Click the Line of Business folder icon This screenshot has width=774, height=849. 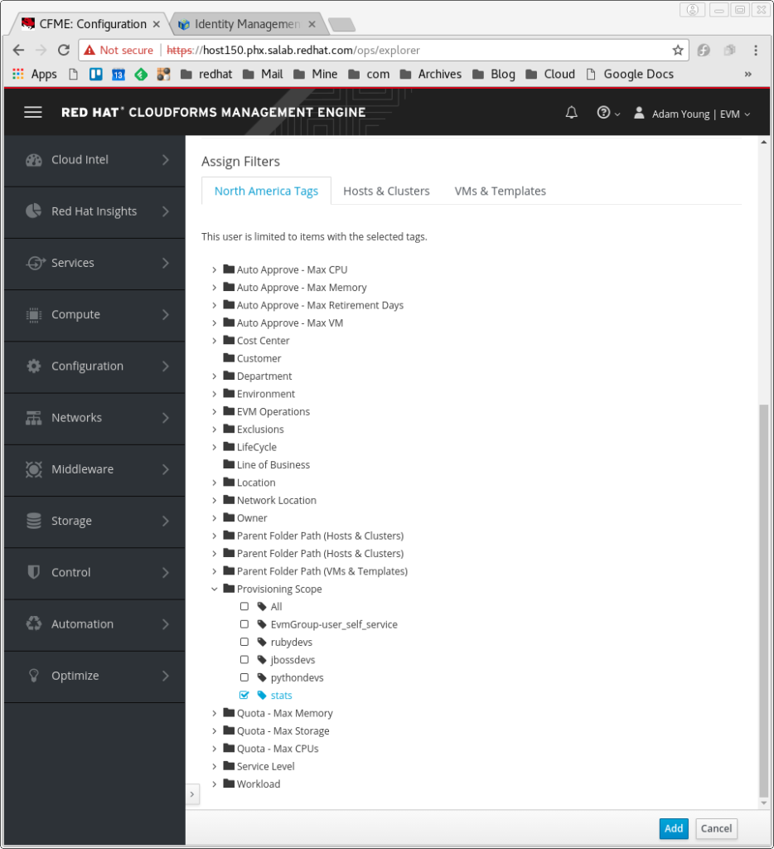[x=229, y=464]
